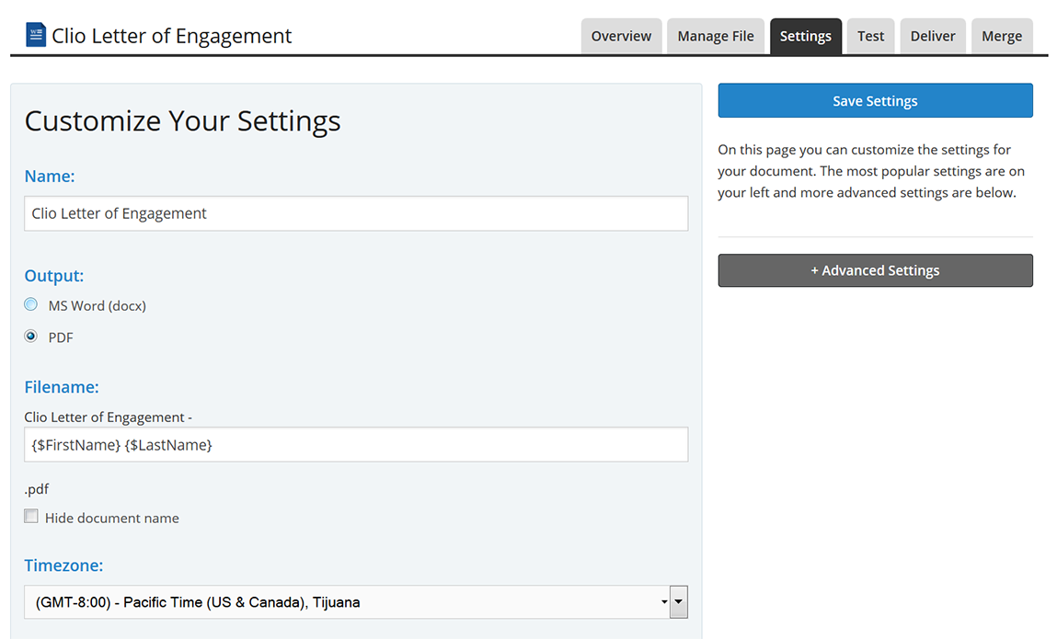Go to the Test tab
The image size is (1057, 639).
(870, 37)
